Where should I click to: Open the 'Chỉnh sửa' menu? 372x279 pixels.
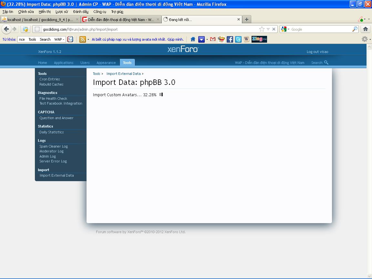point(26,12)
